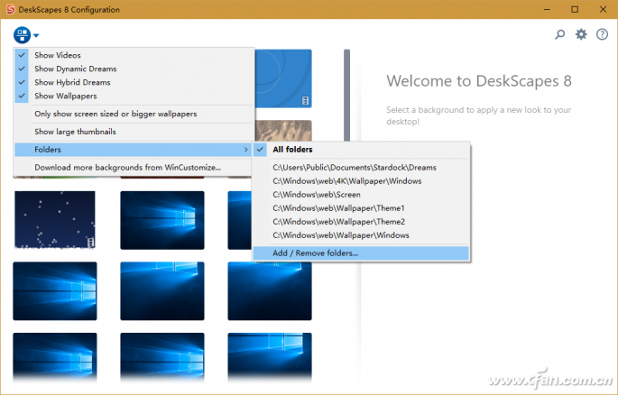
Task: Click dropdown arrow beside view options button
Action: [x=36, y=35]
